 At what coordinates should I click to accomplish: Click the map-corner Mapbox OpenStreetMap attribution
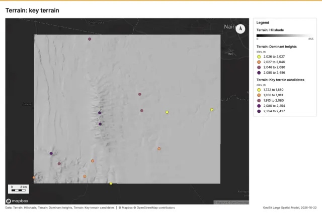pos(231,202)
